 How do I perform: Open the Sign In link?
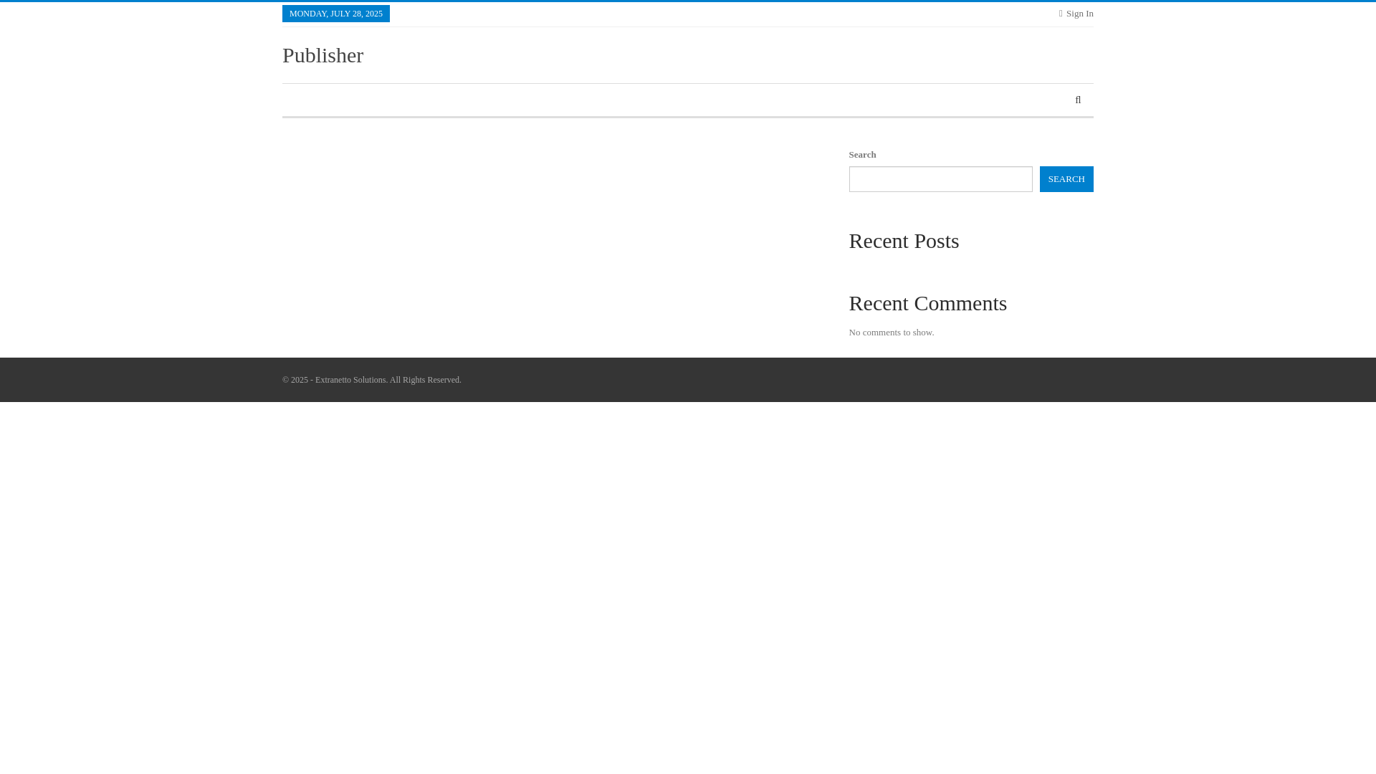(x=1076, y=14)
